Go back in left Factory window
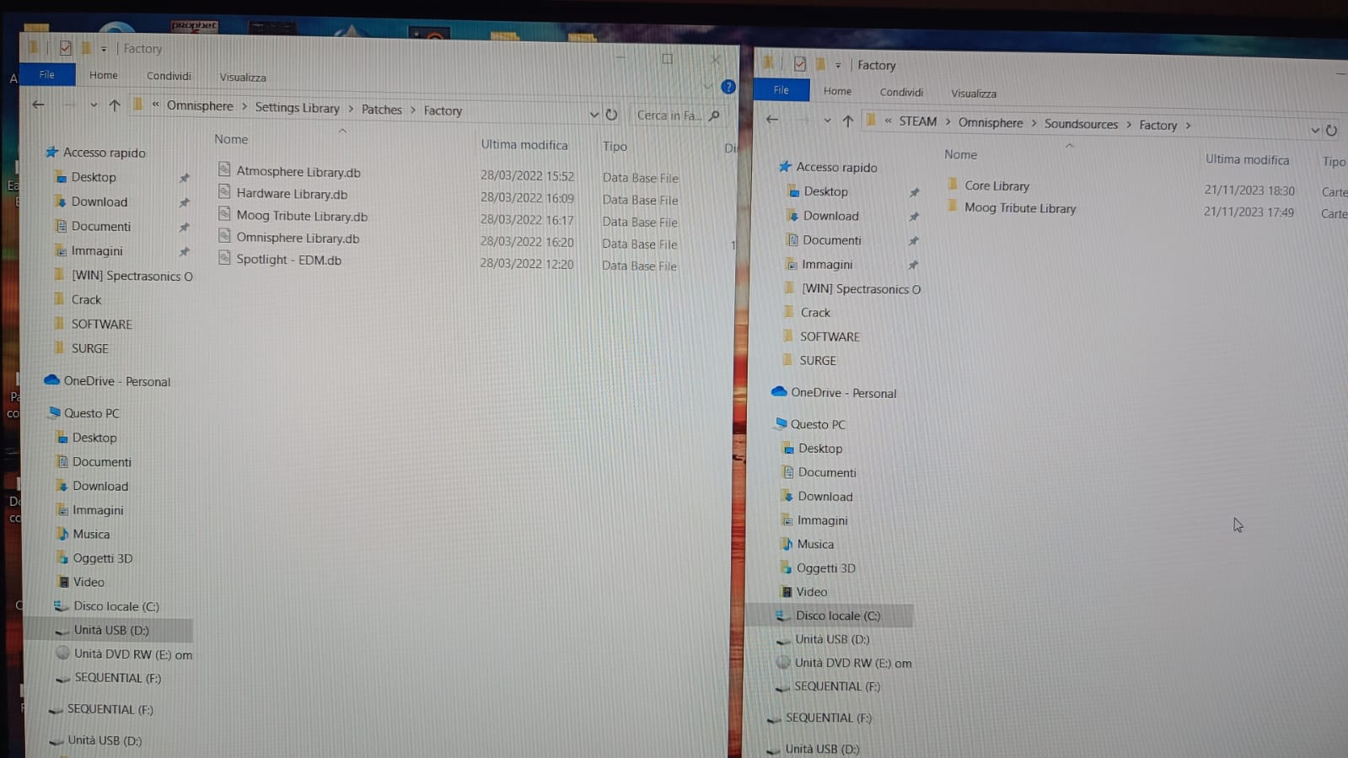Screen dimensions: 1348x758 pyautogui.click(x=38, y=105)
